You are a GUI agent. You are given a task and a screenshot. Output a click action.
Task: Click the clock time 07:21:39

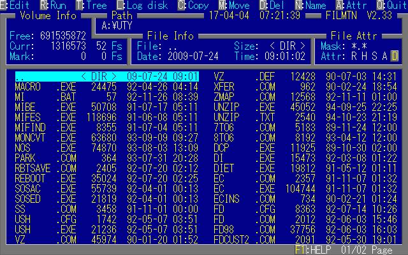(280, 15)
